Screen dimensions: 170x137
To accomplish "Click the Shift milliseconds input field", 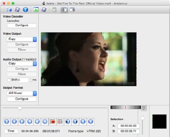I will coord(23,80).
